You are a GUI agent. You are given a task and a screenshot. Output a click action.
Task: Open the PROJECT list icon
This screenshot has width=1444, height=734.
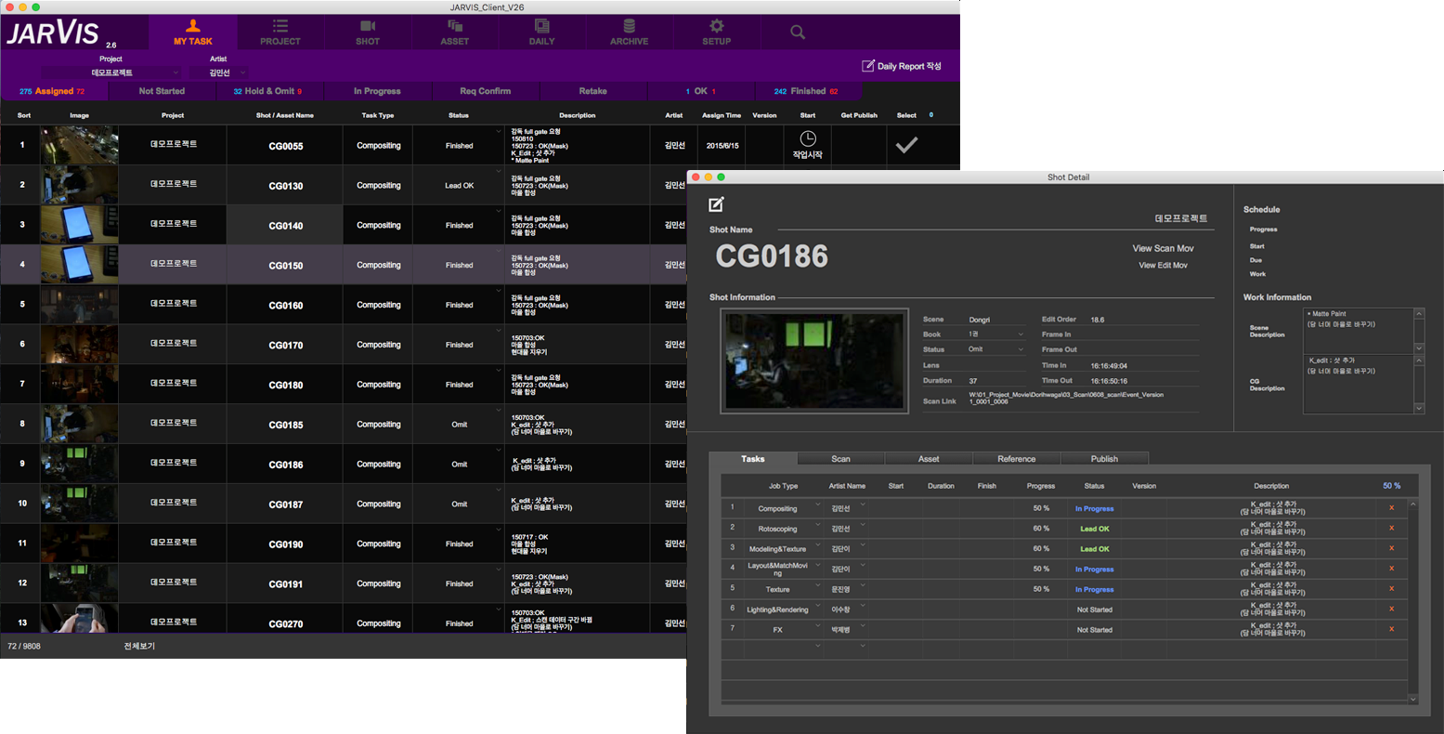[x=280, y=27]
